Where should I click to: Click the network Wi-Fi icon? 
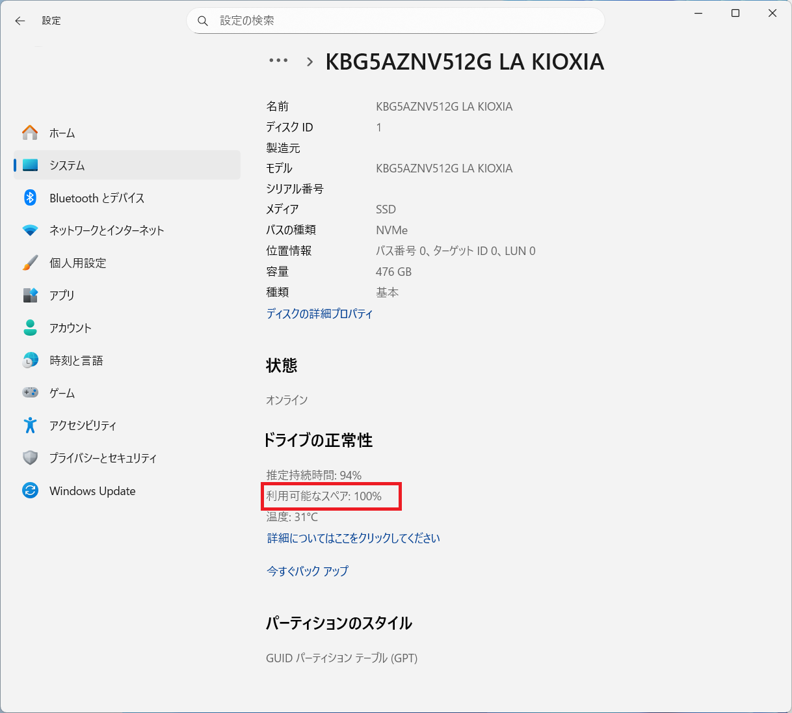pyautogui.click(x=30, y=230)
